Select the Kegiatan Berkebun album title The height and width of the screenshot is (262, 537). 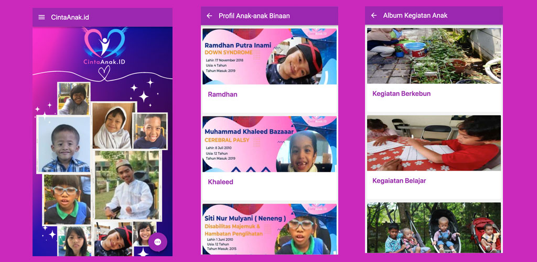click(x=401, y=94)
